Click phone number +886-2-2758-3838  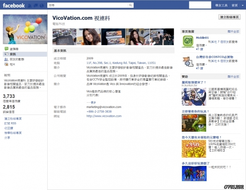99,111
